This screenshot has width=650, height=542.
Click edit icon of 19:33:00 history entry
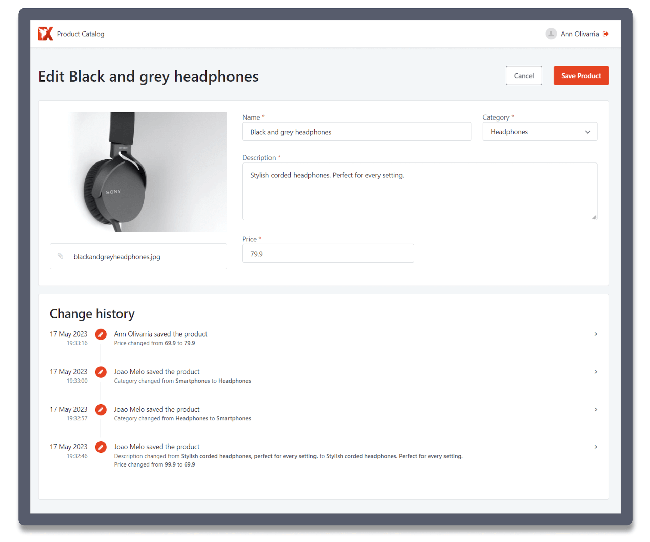[101, 372]
